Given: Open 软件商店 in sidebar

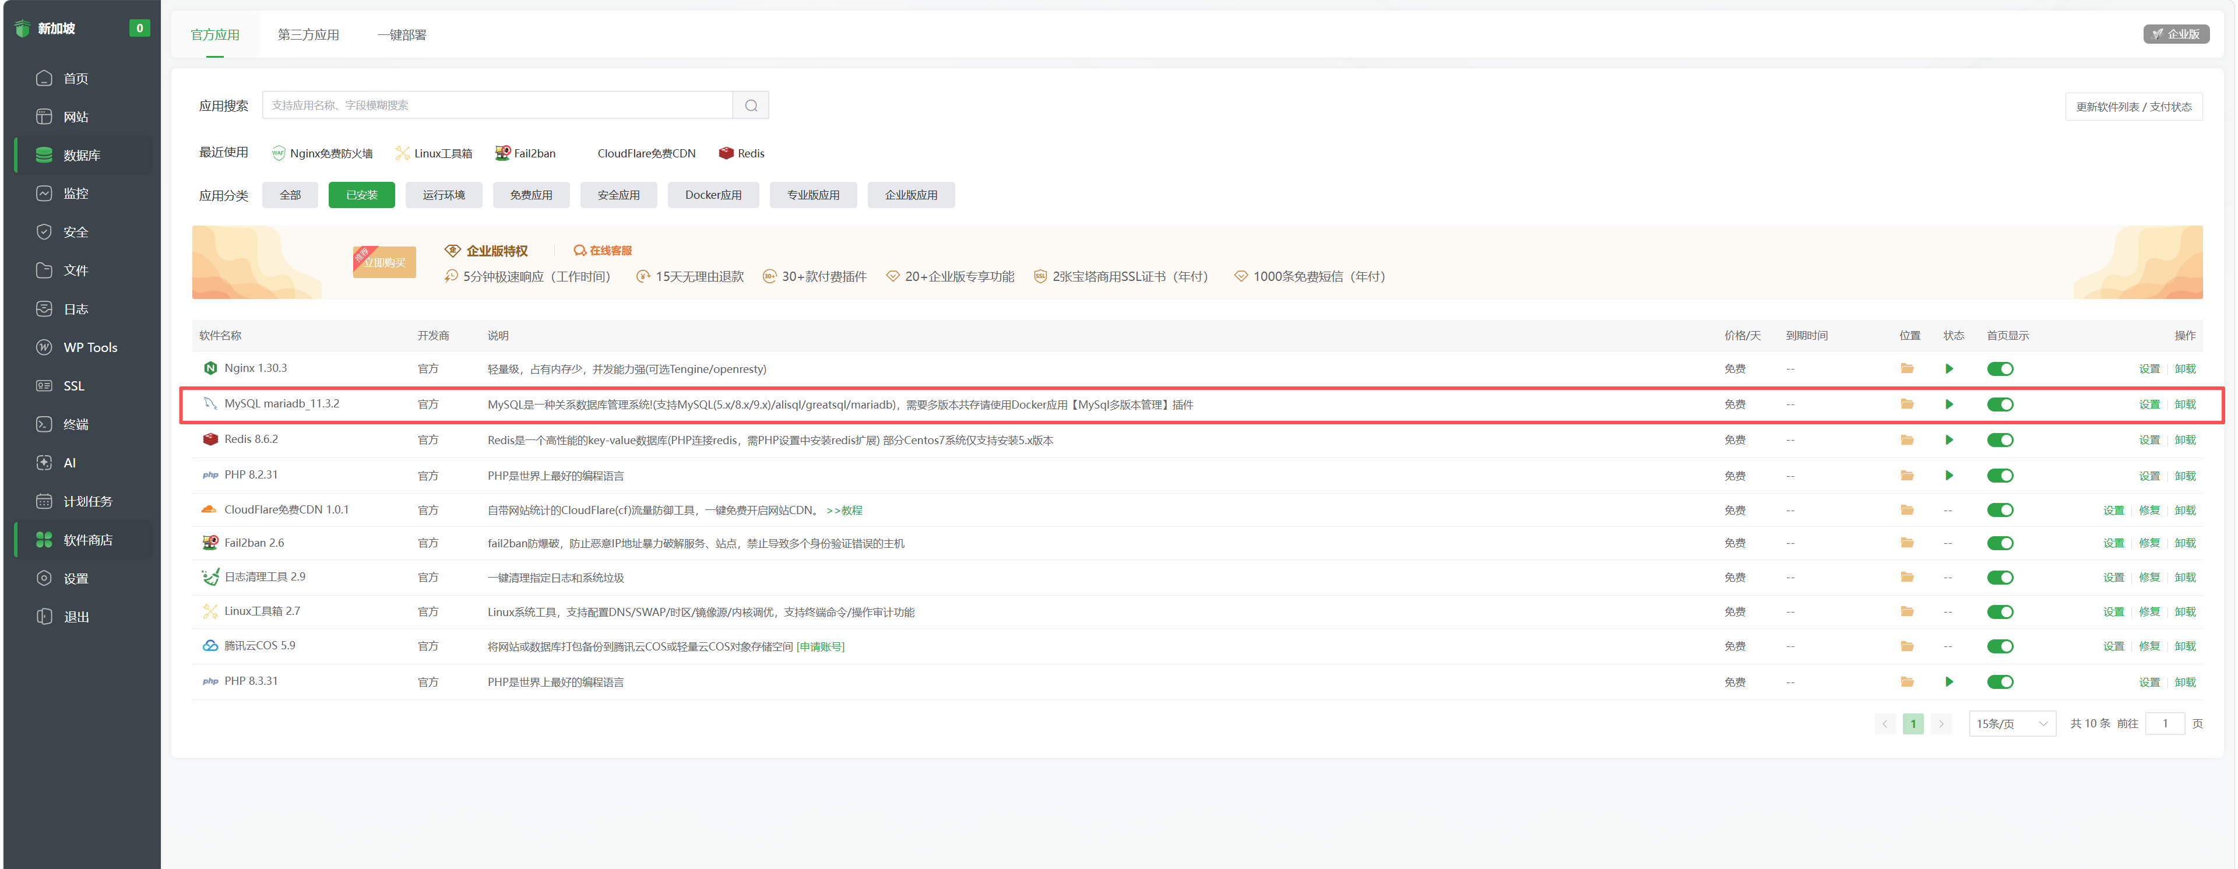Looking at the screenshot, I should coord(83,540).
